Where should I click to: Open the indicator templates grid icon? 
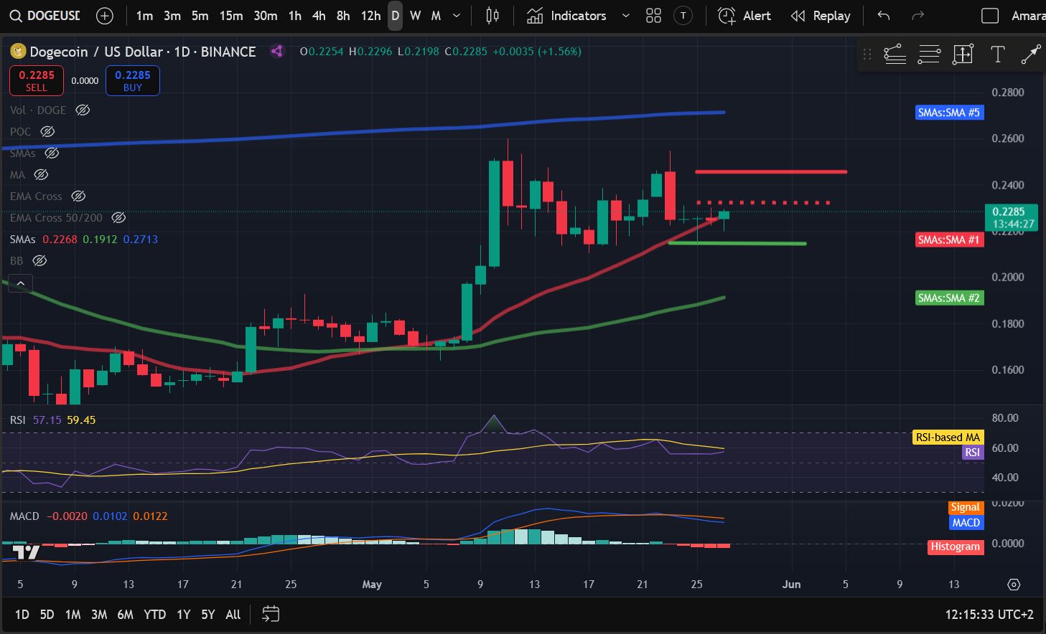653,16
